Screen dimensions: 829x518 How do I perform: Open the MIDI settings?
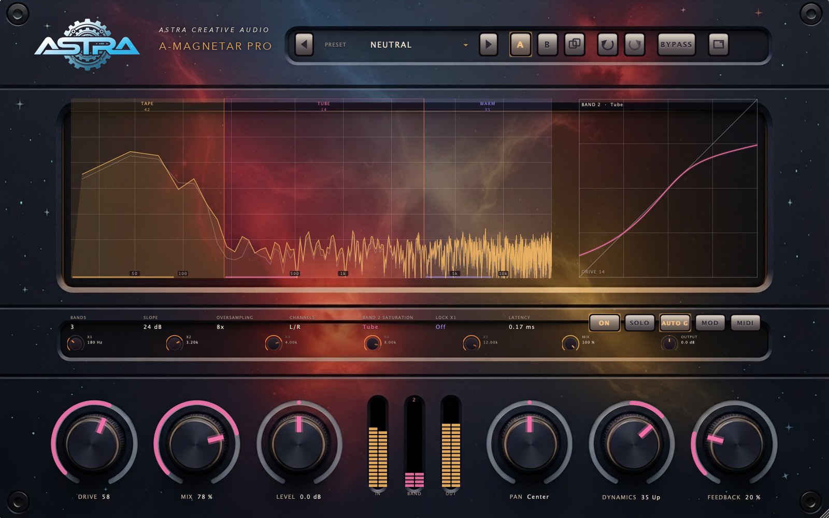click(x=745, y=323)
